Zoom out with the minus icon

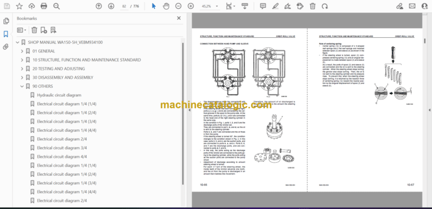coord(178,6)
